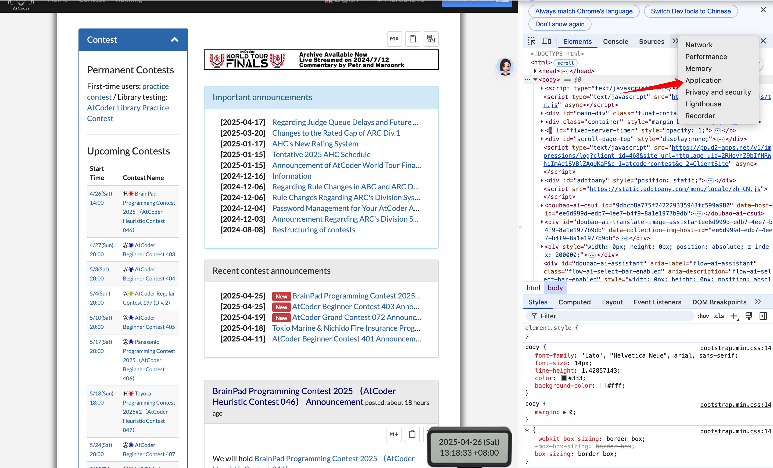Expand the addtoany div node
773x468 pixels.
point(542,180)
